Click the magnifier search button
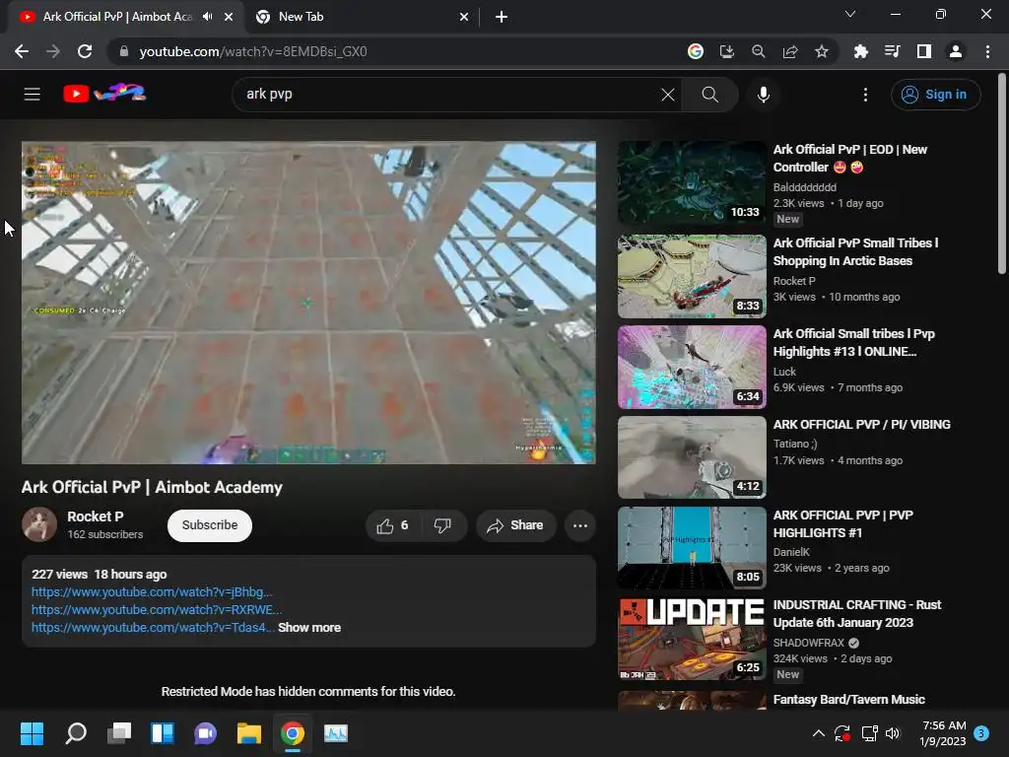The width and height of the screenshot is (1009, 757). point(709,95)
